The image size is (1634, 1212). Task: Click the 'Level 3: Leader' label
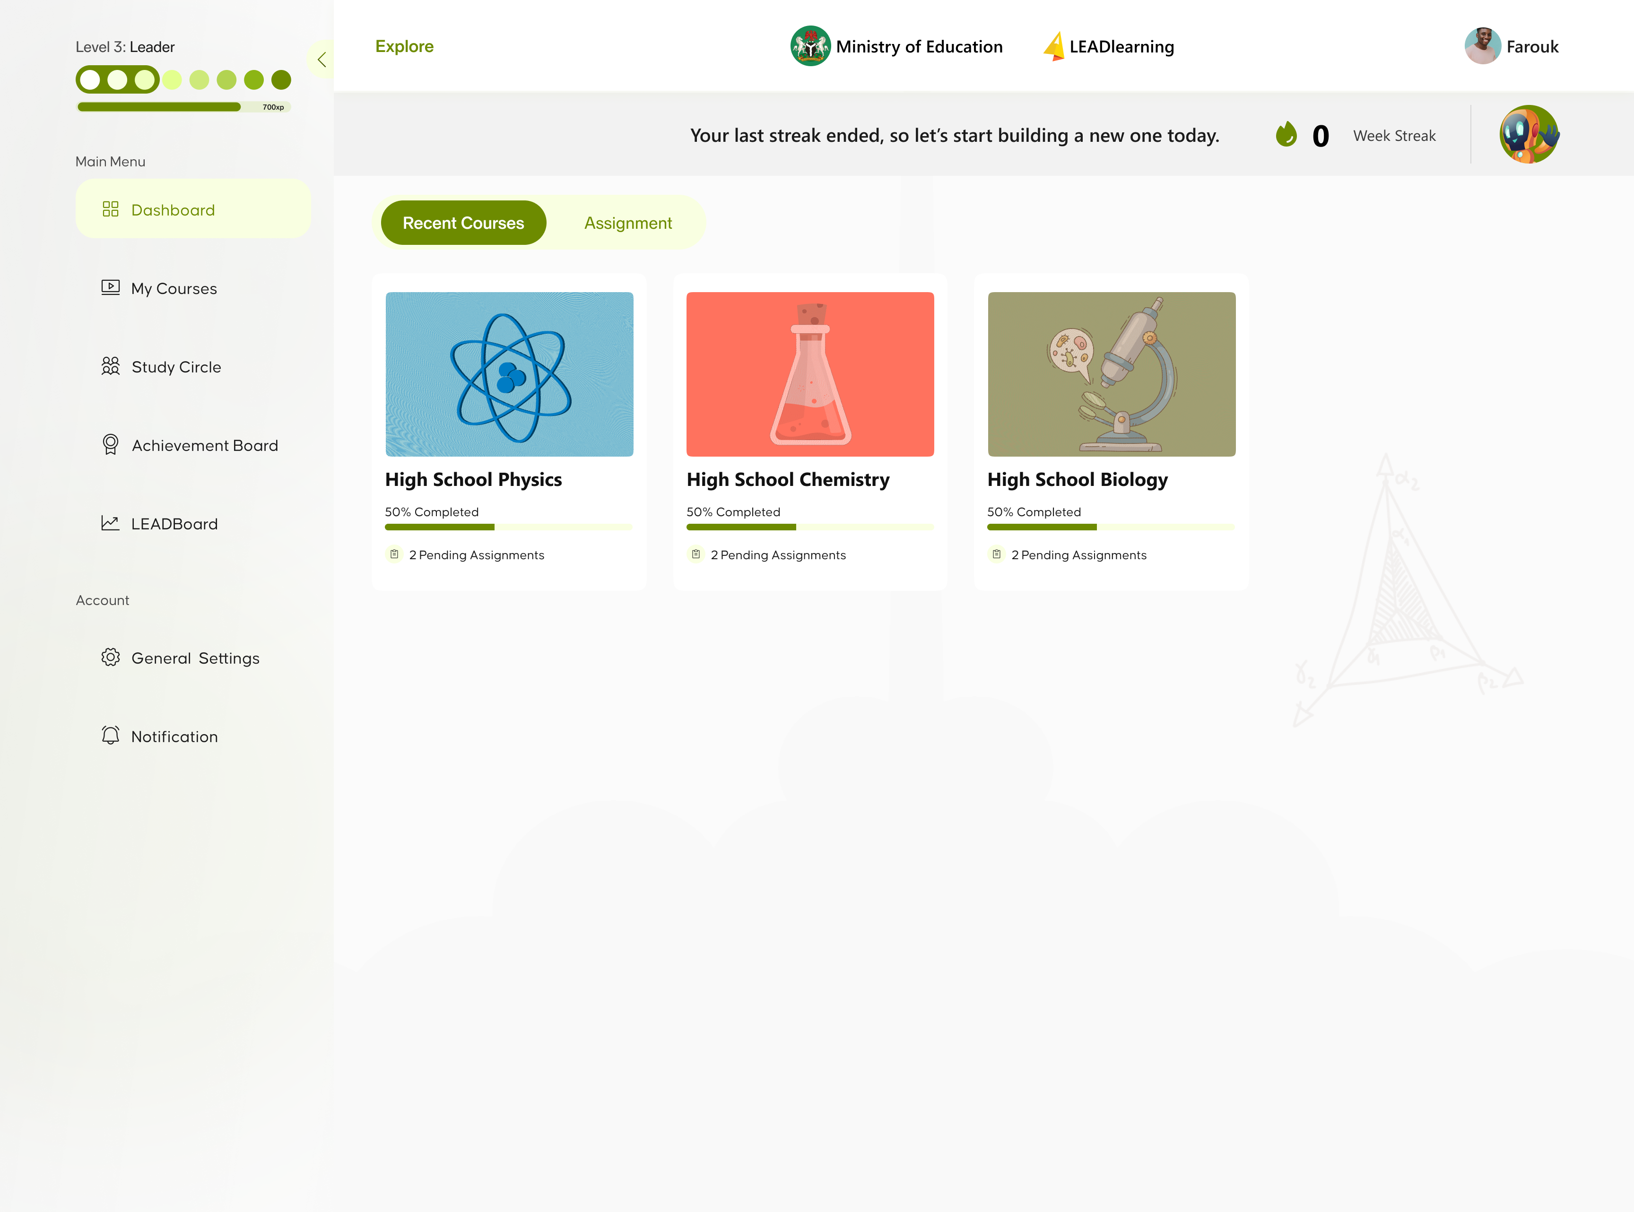pyautogui.click(x=125, y=46)
